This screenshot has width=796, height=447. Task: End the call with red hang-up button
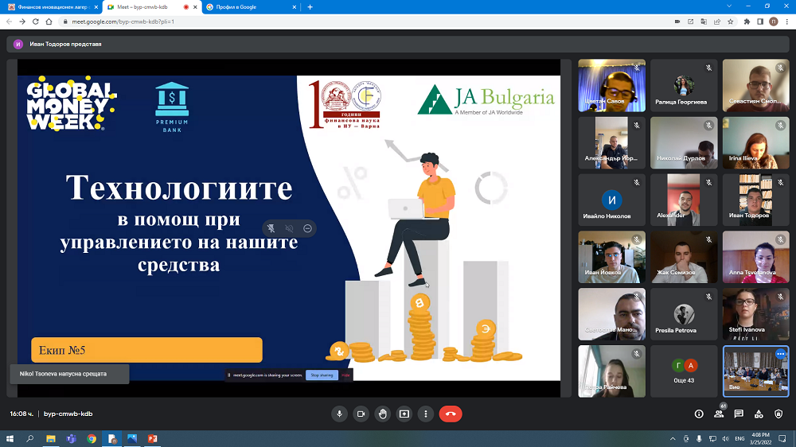tap(451, 414)
